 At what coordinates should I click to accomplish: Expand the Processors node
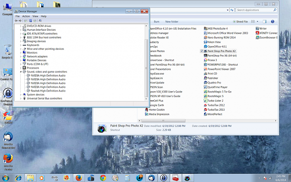tap(21, 68)
